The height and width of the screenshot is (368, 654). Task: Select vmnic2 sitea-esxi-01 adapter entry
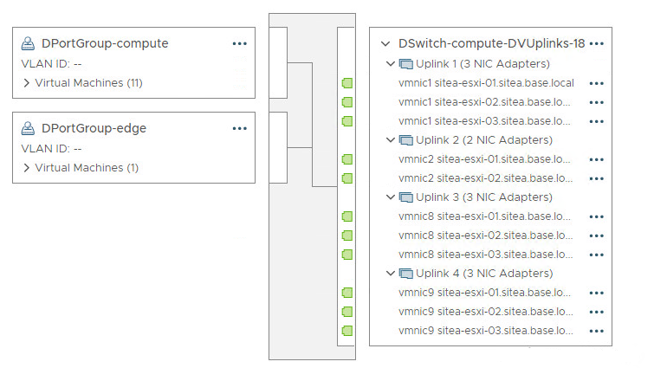pos(484,159)
